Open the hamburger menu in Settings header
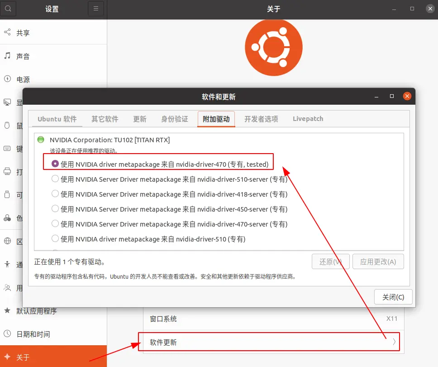Viewport: 438px width, 367px height. pyautogui.click(x=95, y=9)
